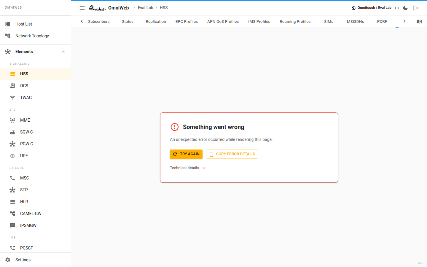Toggle dark mode with moon icon
This screenshot has height=267, width=427.
click(405, 8)
